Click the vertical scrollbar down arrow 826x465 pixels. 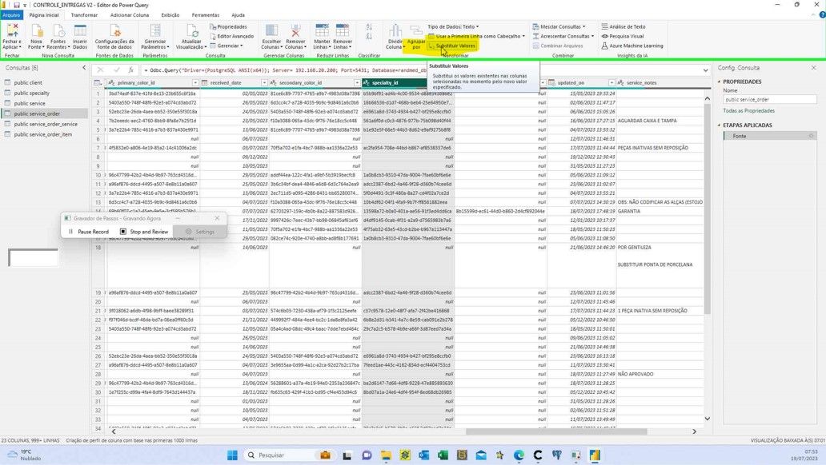(708, 419)
